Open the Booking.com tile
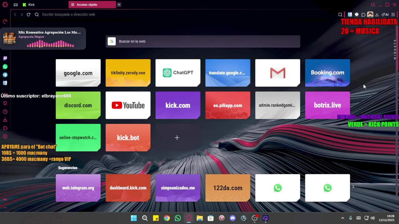The width and height of the screenshot is (399, 224). [328, 73]
